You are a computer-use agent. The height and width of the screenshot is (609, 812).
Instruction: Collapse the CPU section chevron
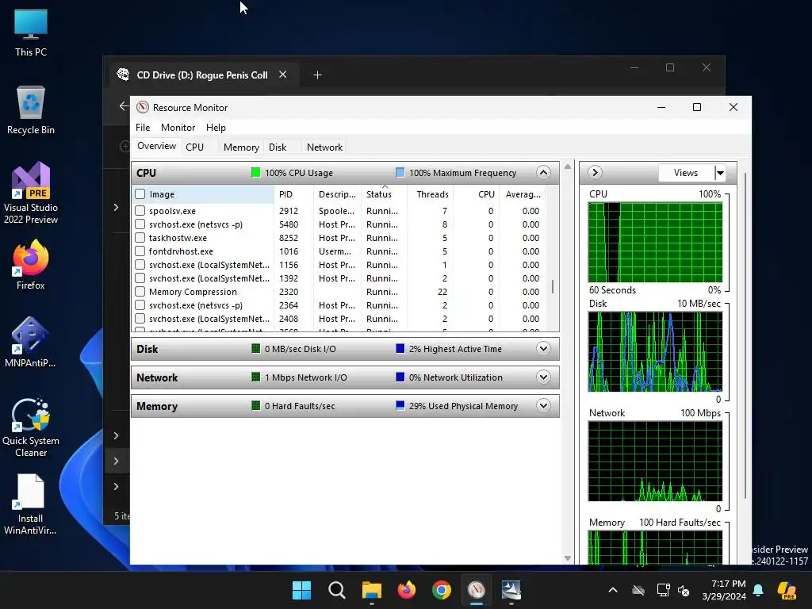click(543, 172)
